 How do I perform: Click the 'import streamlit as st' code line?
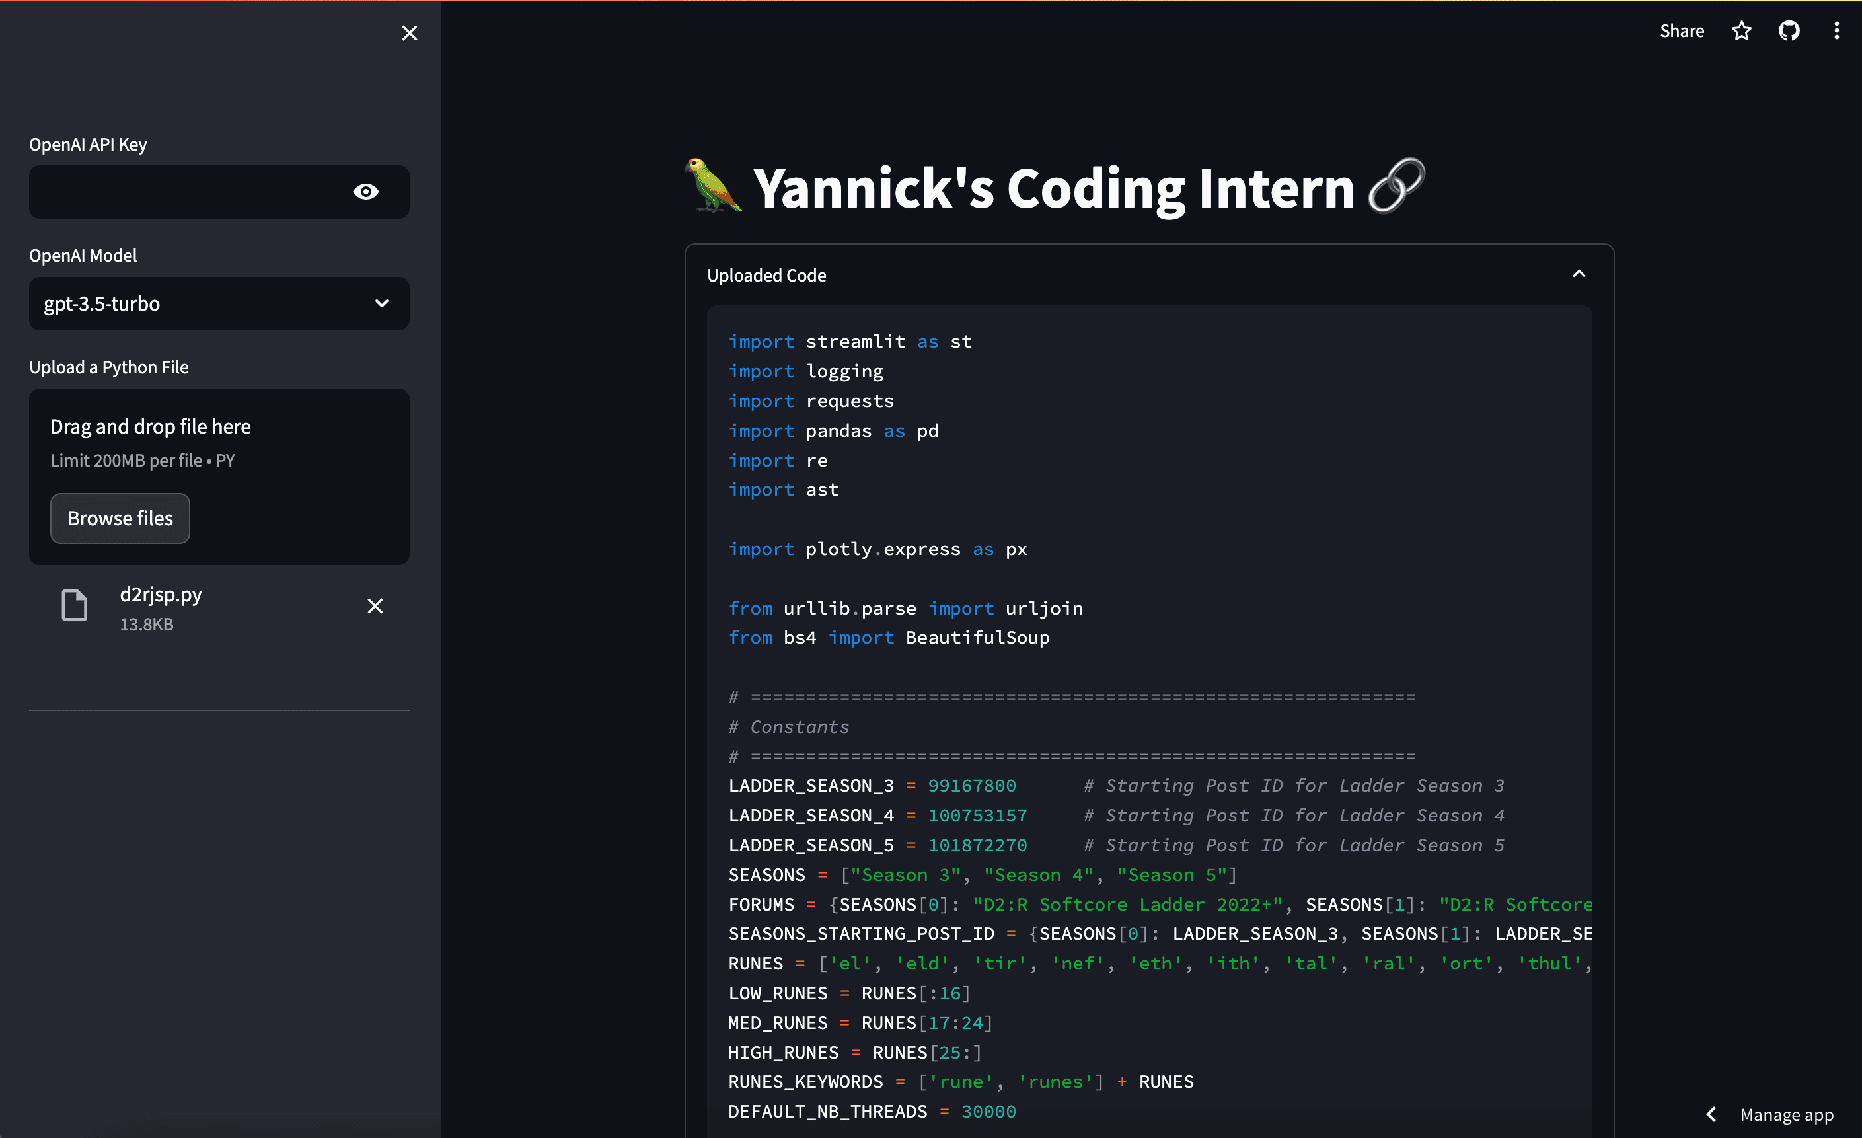pos(850,342)
